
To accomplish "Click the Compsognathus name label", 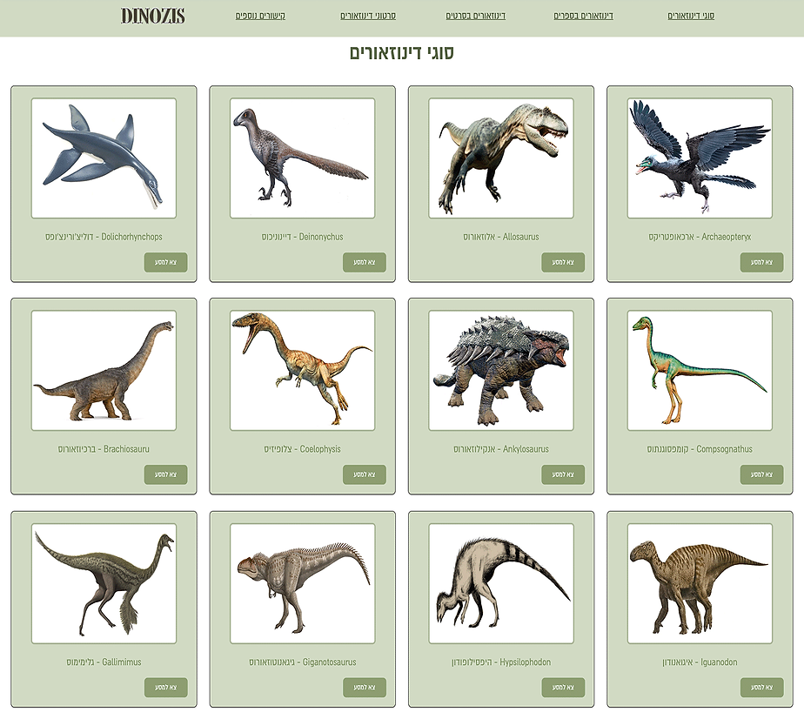I will point(700,449).
